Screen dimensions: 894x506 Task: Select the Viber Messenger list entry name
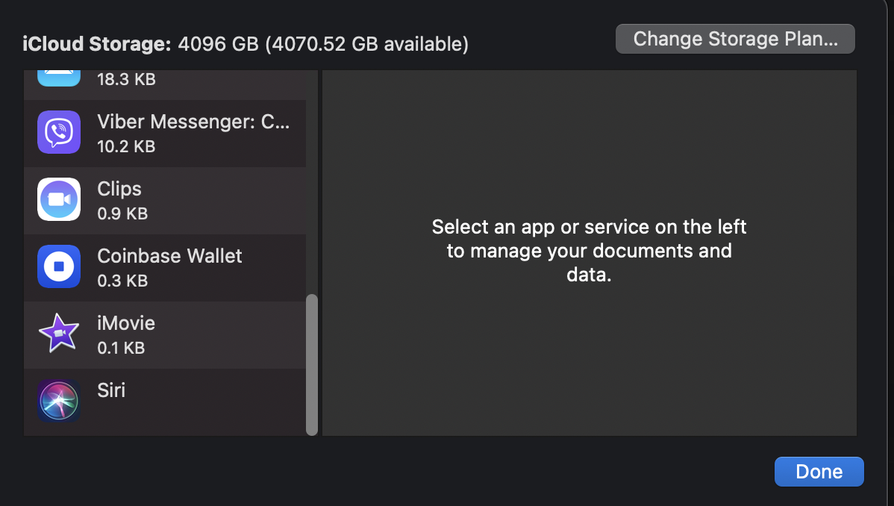(193, 122)
